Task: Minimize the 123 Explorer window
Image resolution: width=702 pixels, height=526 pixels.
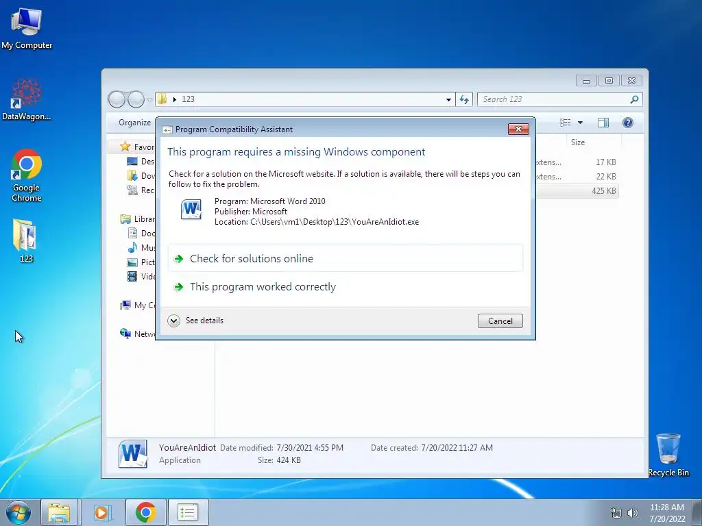Action: click(x=586, y=81)
